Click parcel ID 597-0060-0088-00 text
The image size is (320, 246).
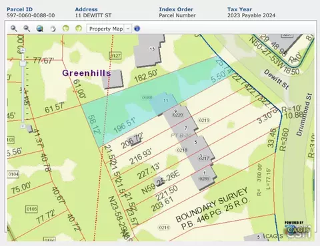point(31,15)
